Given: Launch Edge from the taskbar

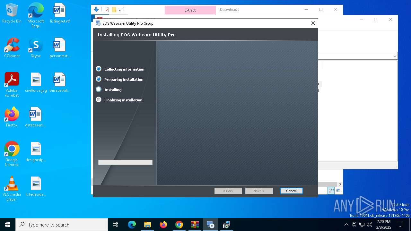Looking at the screenshot, I should (x=132, y=225).
